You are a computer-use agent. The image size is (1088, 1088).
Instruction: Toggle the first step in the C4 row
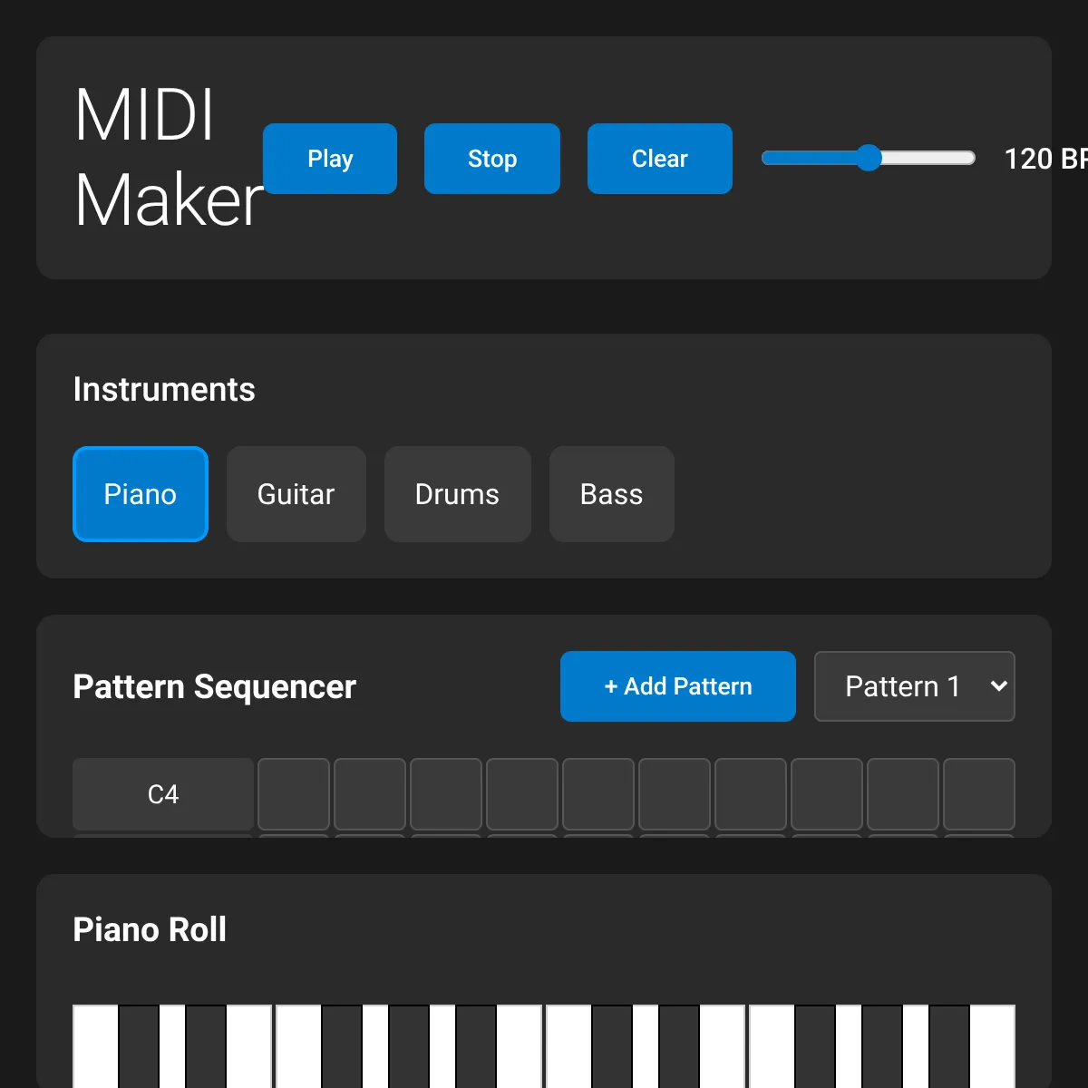tap(294, 794)
